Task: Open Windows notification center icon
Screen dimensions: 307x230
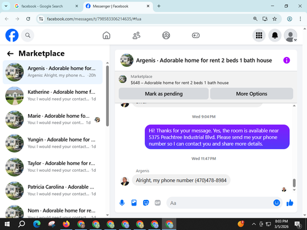Action: (x=298, y=224)
